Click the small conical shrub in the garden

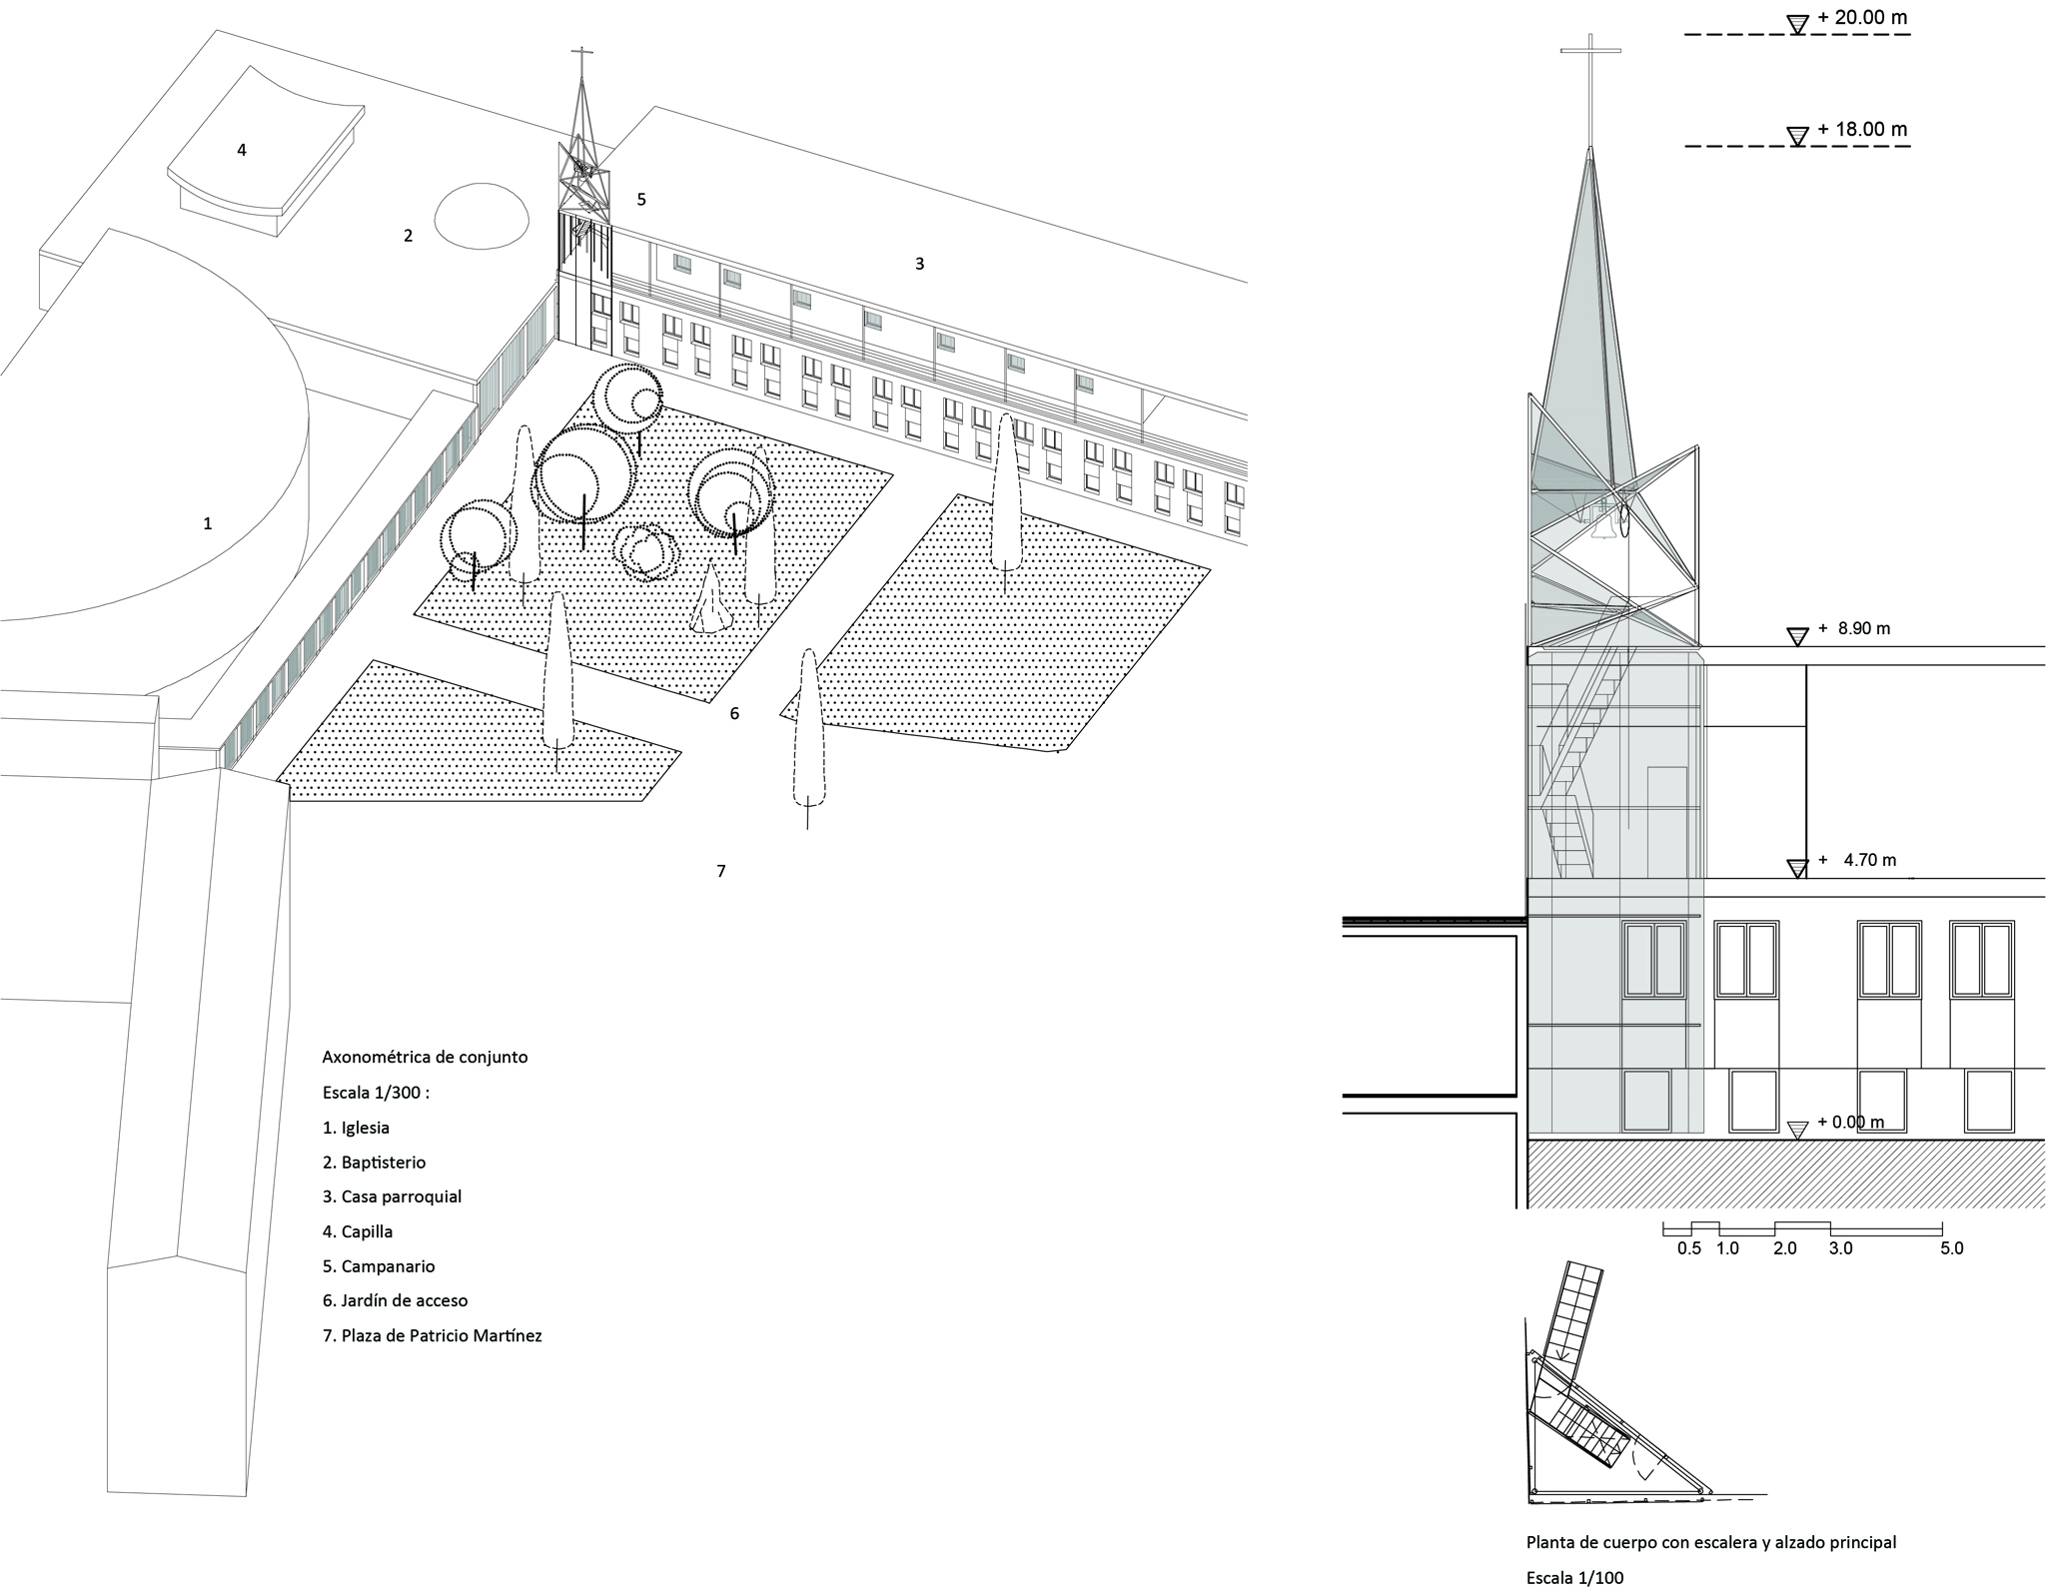coord(711,597)
